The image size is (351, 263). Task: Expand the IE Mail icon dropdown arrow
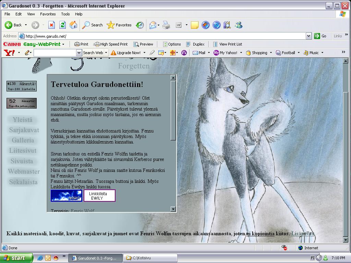click(158, 25)
